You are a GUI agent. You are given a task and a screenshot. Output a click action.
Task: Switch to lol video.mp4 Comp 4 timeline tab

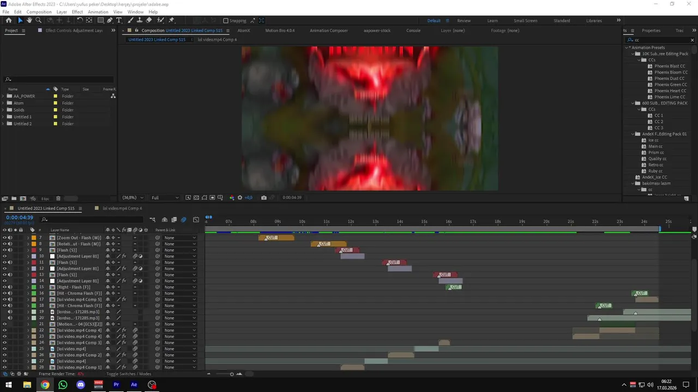[x=122, y=209]
